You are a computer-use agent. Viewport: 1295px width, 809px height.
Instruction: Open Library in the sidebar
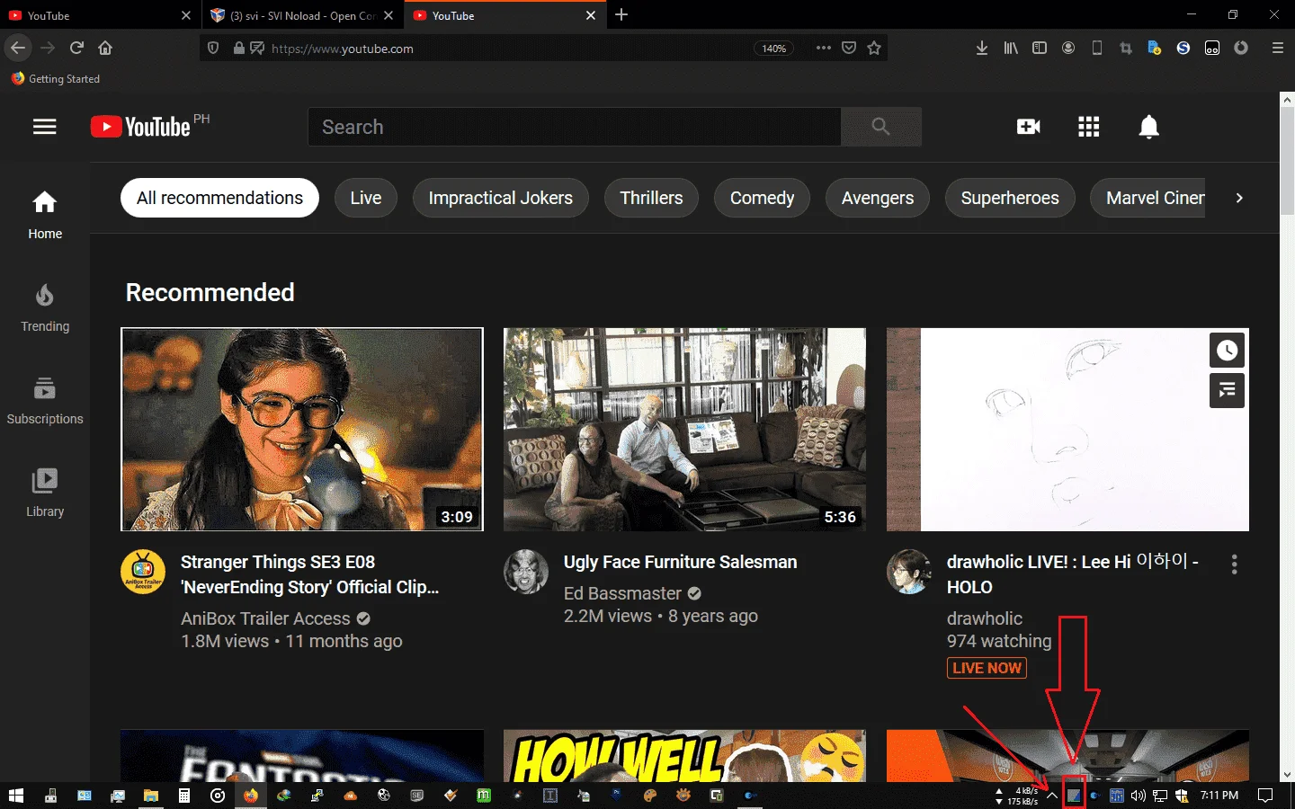pyautogui.click(x=45, y=493)
